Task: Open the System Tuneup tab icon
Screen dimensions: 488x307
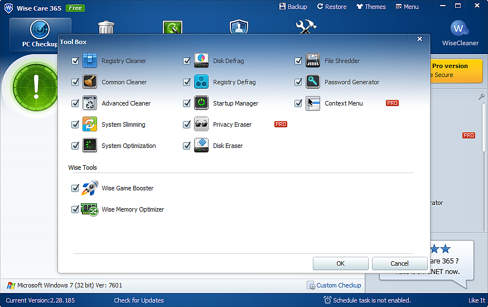Action: (x=172, y=27)
